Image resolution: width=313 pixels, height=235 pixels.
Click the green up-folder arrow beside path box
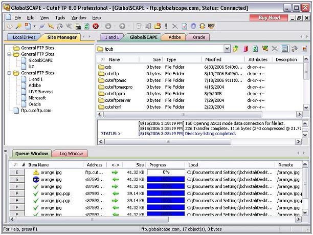pyautogui.click(x=236, y=49)
